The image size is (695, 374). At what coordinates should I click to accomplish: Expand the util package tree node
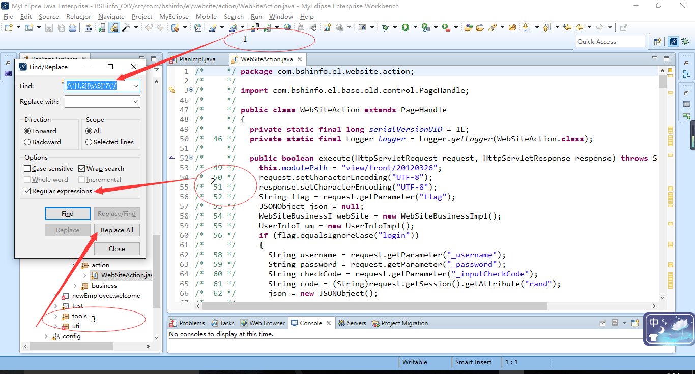click(56, 326)
